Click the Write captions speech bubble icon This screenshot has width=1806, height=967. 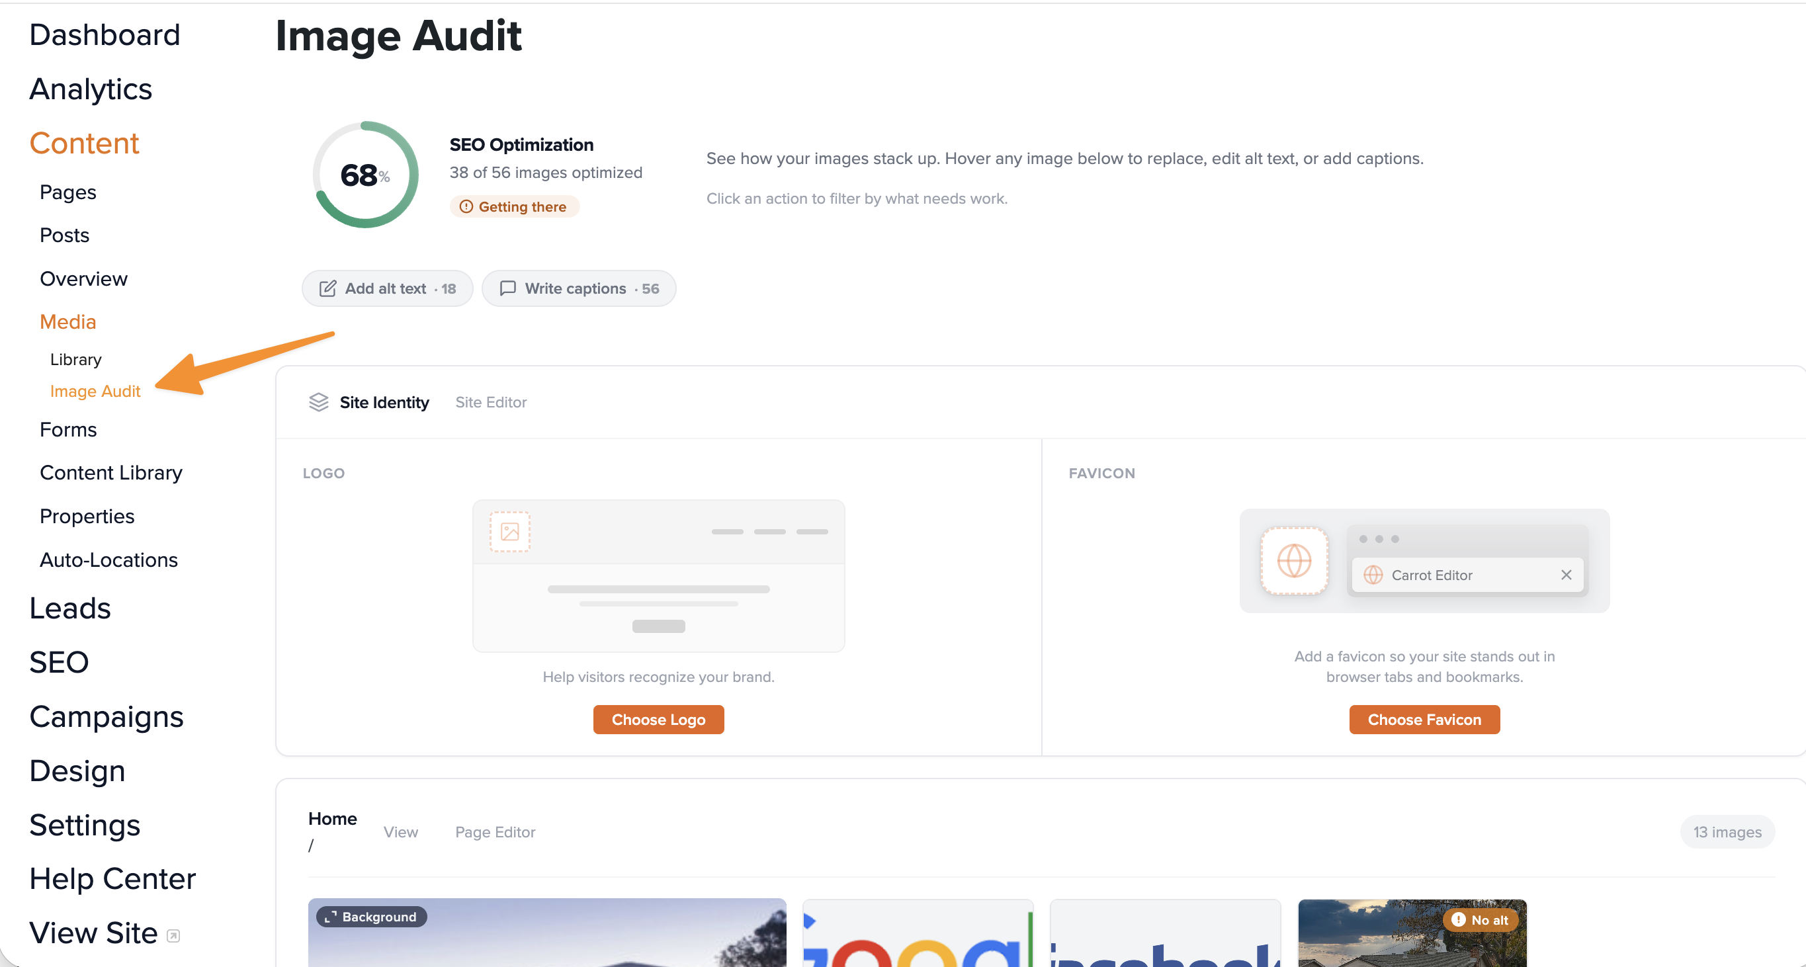[507, 288]
